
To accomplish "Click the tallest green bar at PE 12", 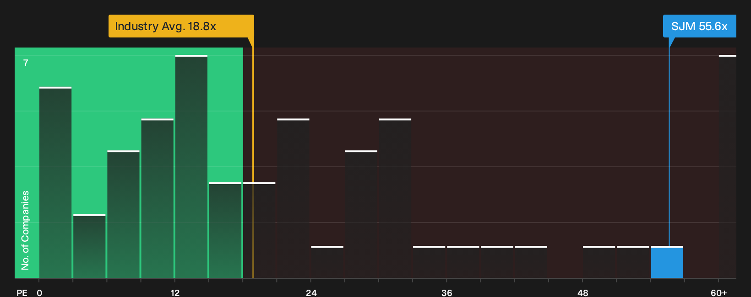I will (x=191, y=166).
